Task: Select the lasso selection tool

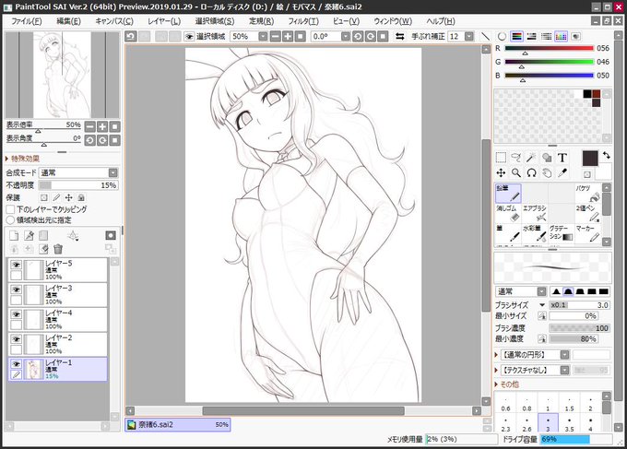Action: (x=515, y=158)
